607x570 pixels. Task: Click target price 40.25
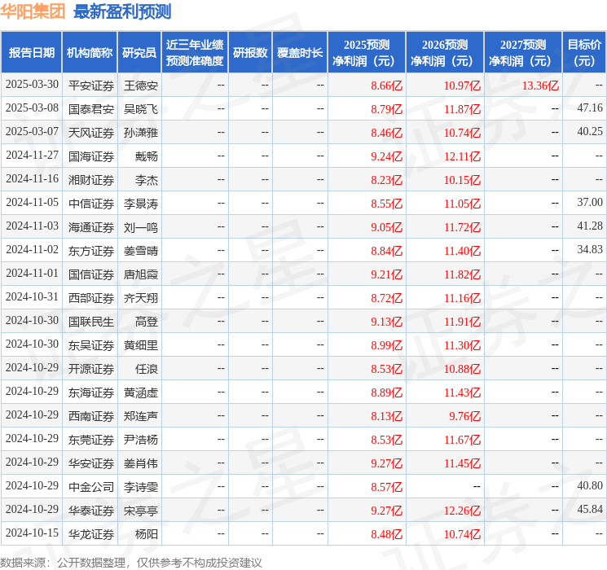pyautogui.click(x=590, y=131)
